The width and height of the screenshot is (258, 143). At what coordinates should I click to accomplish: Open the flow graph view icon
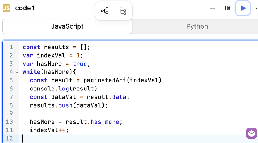pyautogui.click(x=105, y=11)
